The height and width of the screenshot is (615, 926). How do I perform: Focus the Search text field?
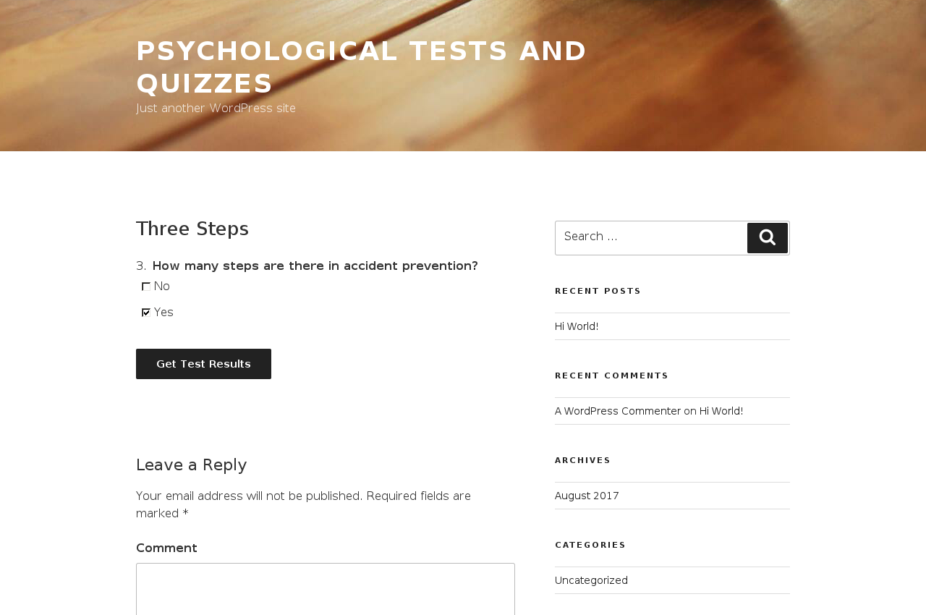pyautogui.click(x=651, y=237)
